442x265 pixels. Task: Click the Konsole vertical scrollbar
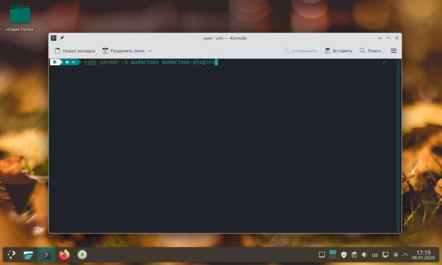398,145
